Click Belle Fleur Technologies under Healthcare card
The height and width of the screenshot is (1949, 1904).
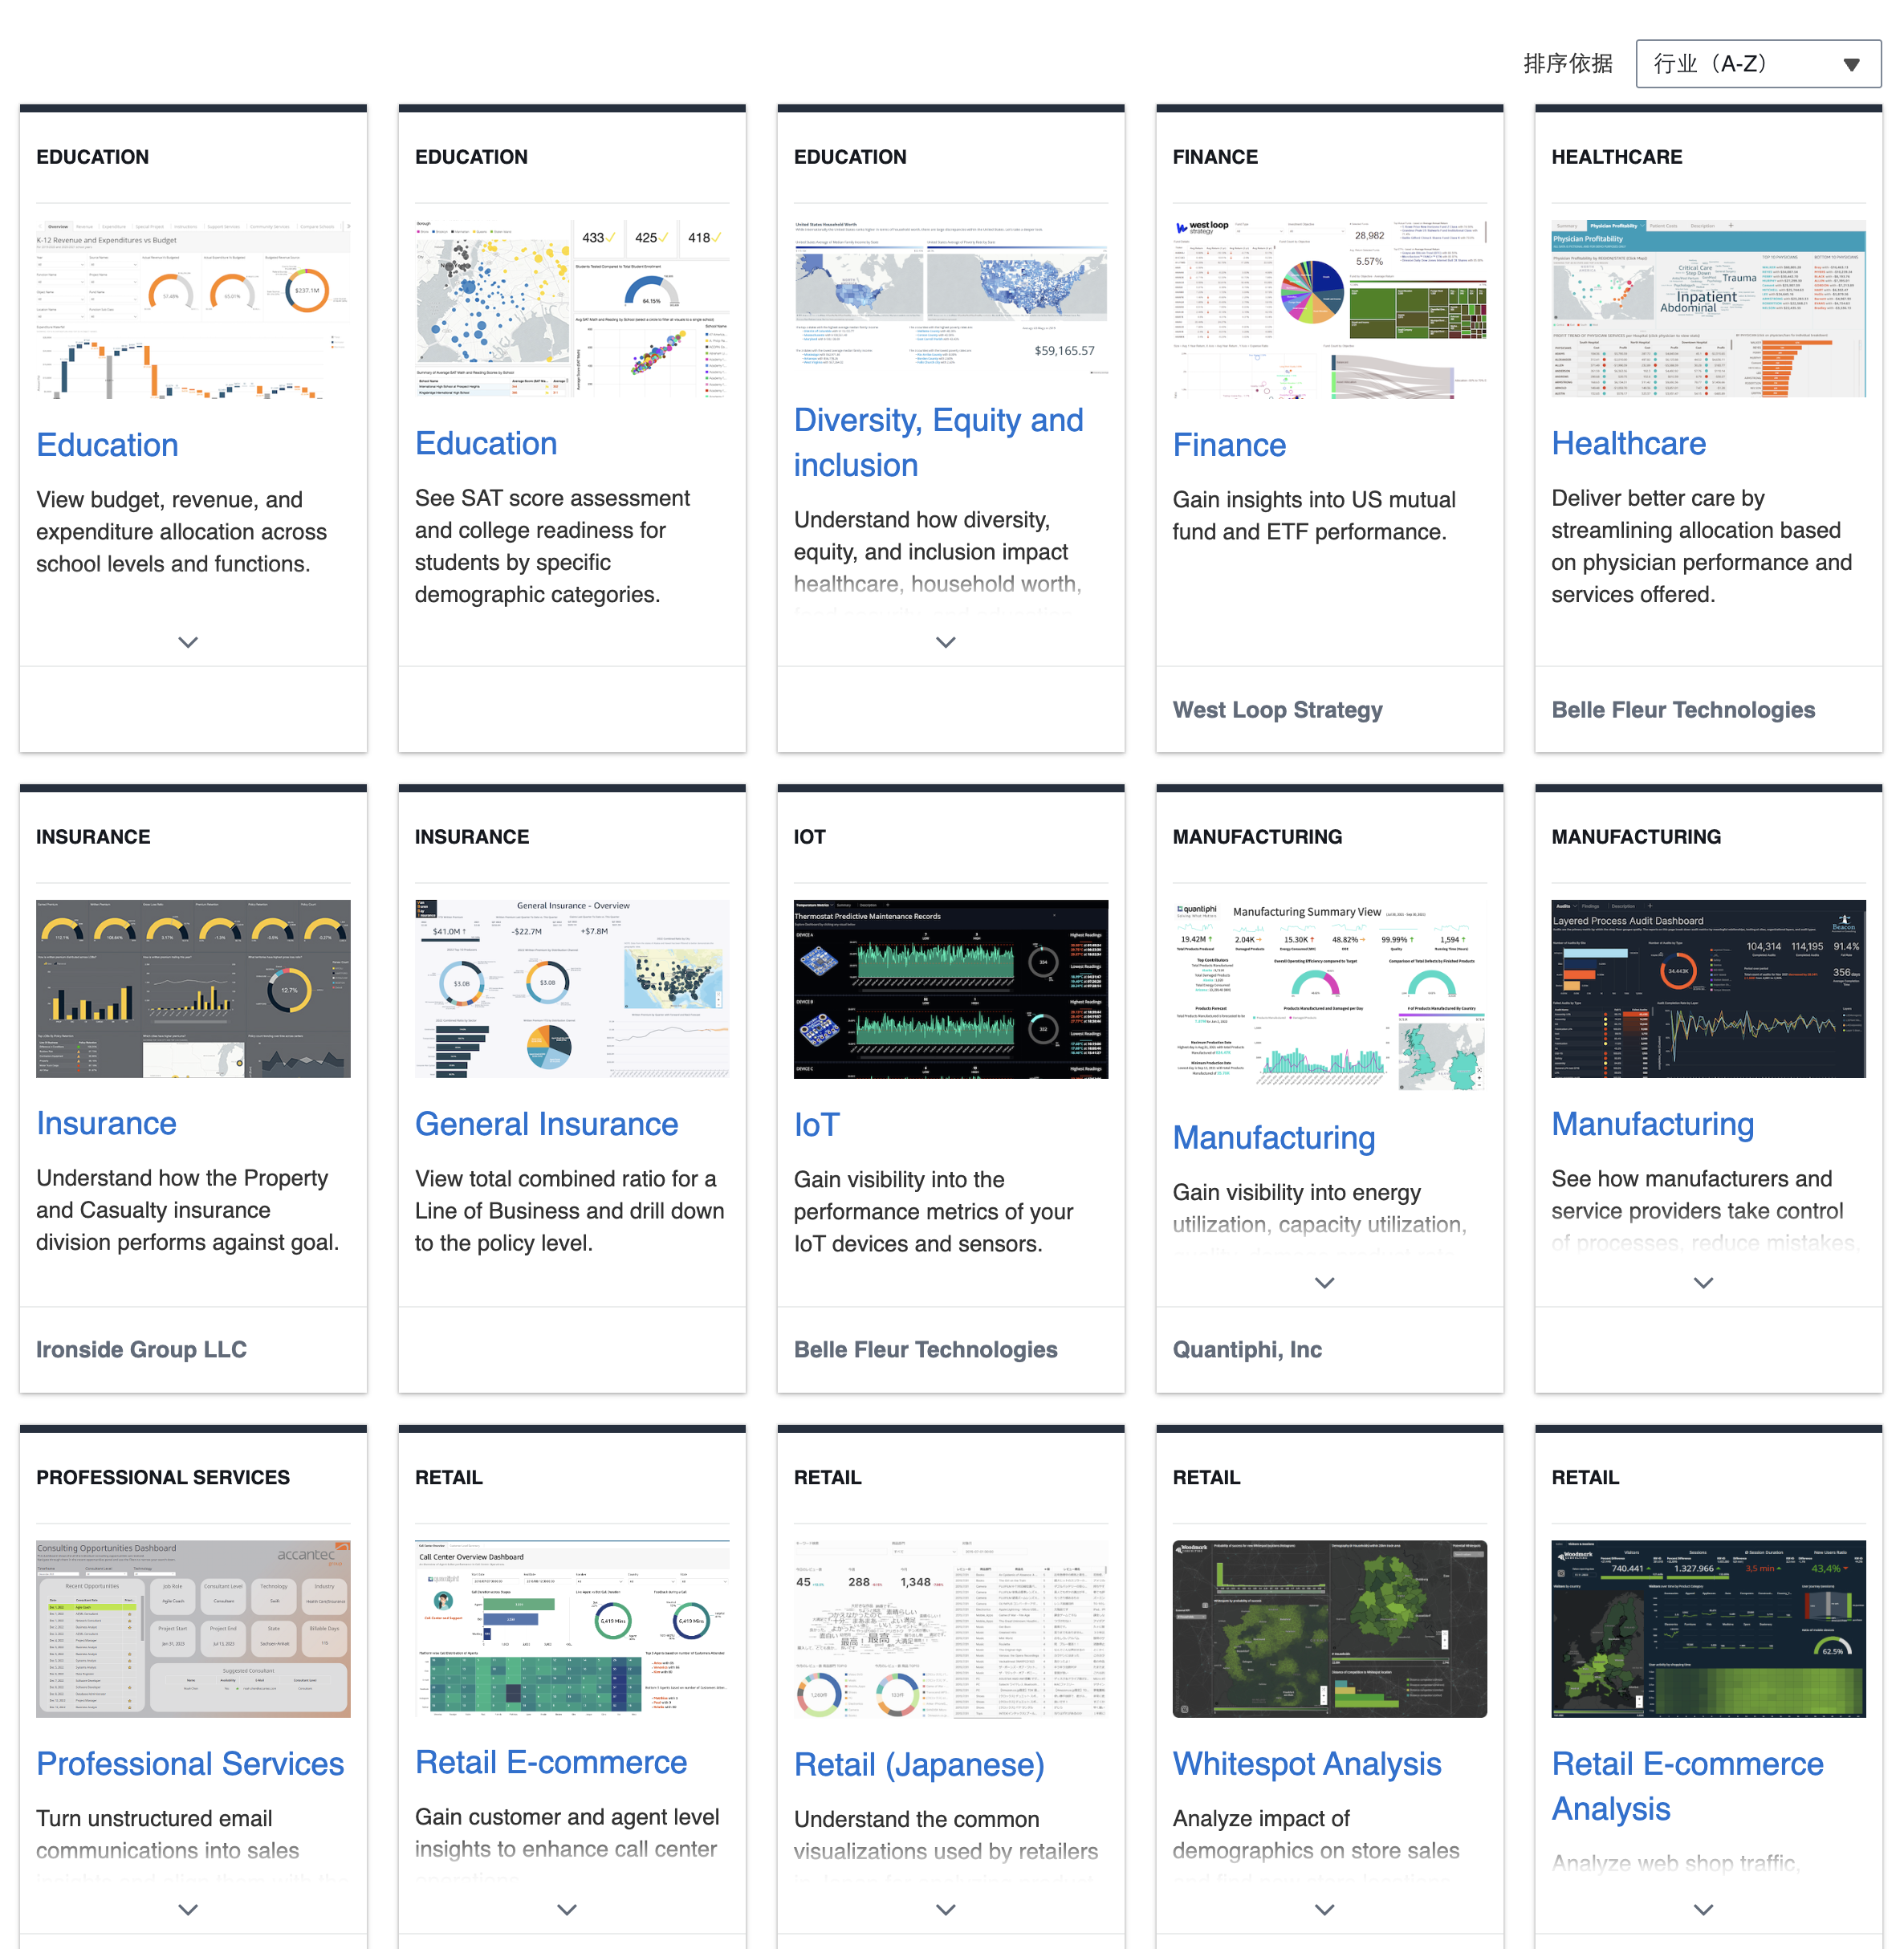pyautogui.click(x=1683, y=710)
